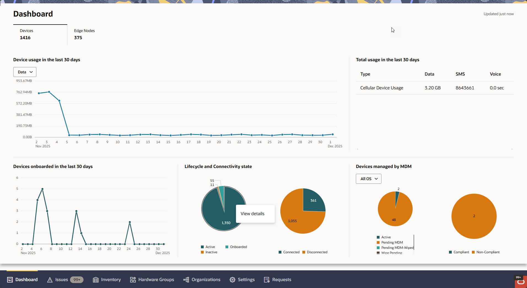Screen dimensions: 527x288
Task: Select the Devices tab
Action: [x=26, y=34]
